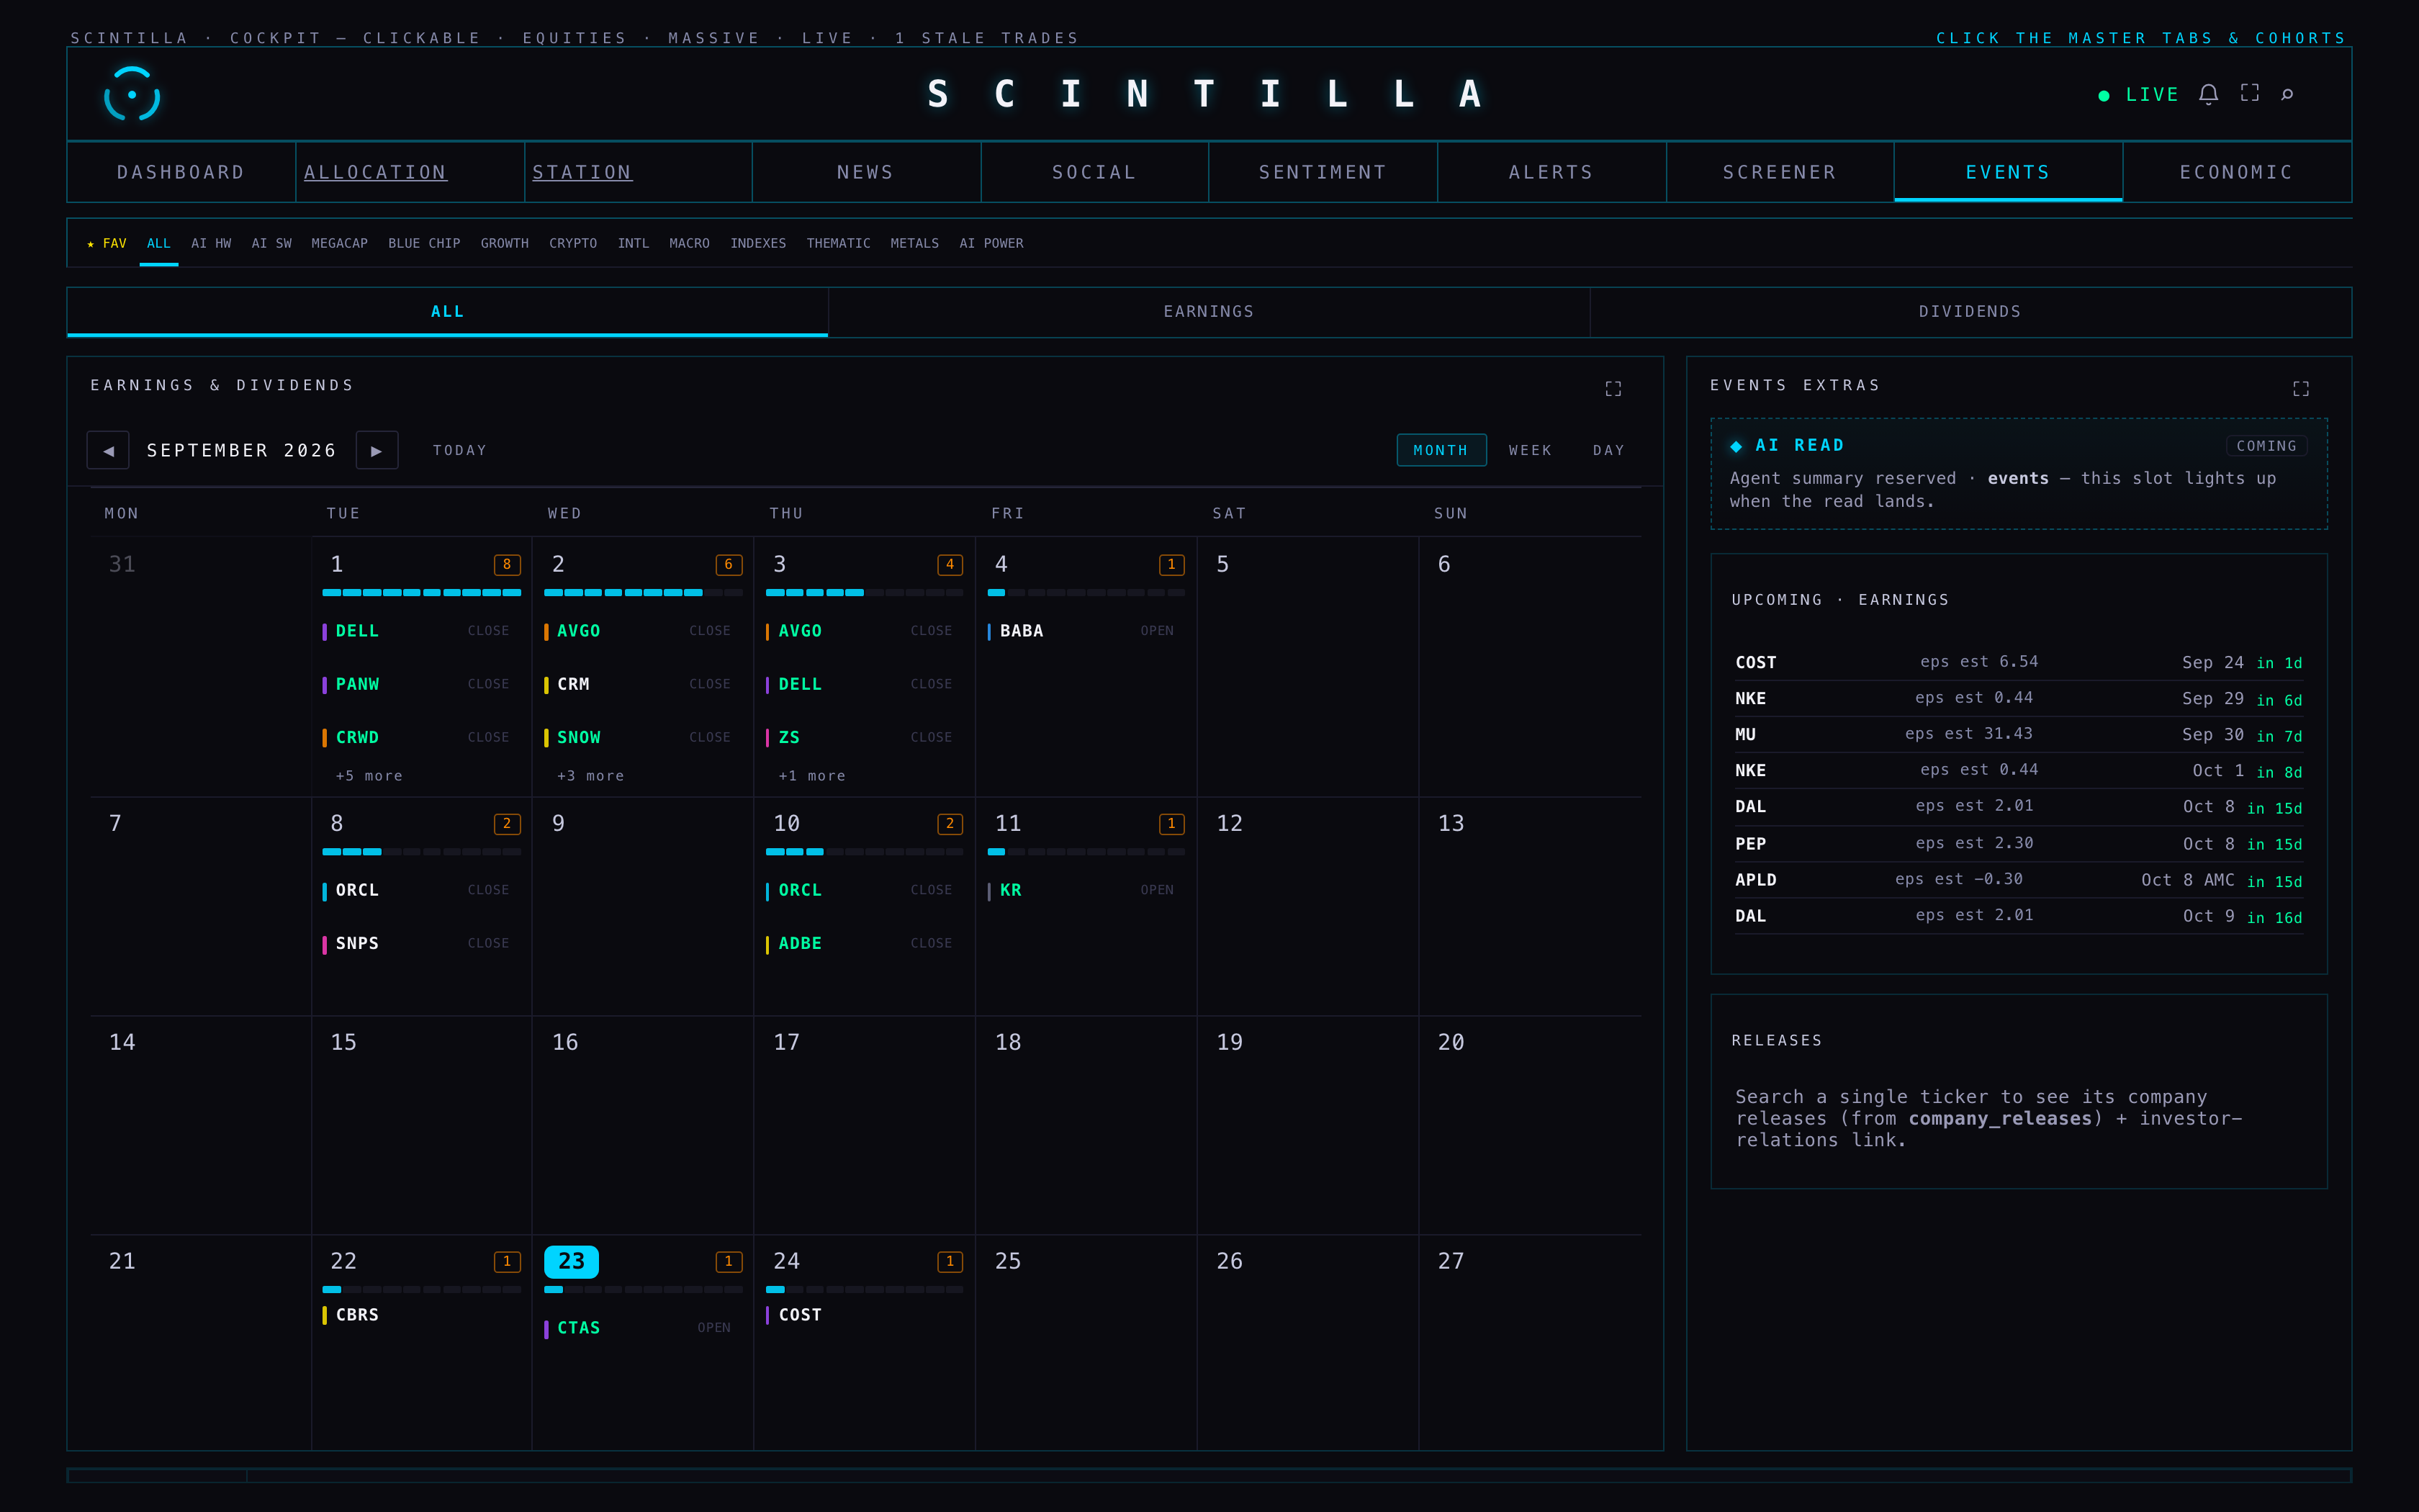Viewport: 2419px width, 1512px height.
Task: Filter by AI HW cohort
Action: pyautogui.click(x=211, y=243)
